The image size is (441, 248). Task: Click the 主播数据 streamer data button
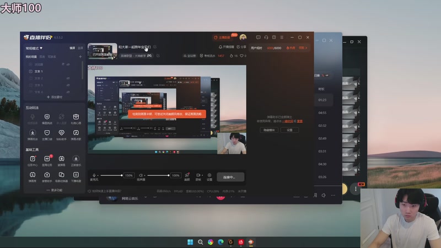coord(223,37)
